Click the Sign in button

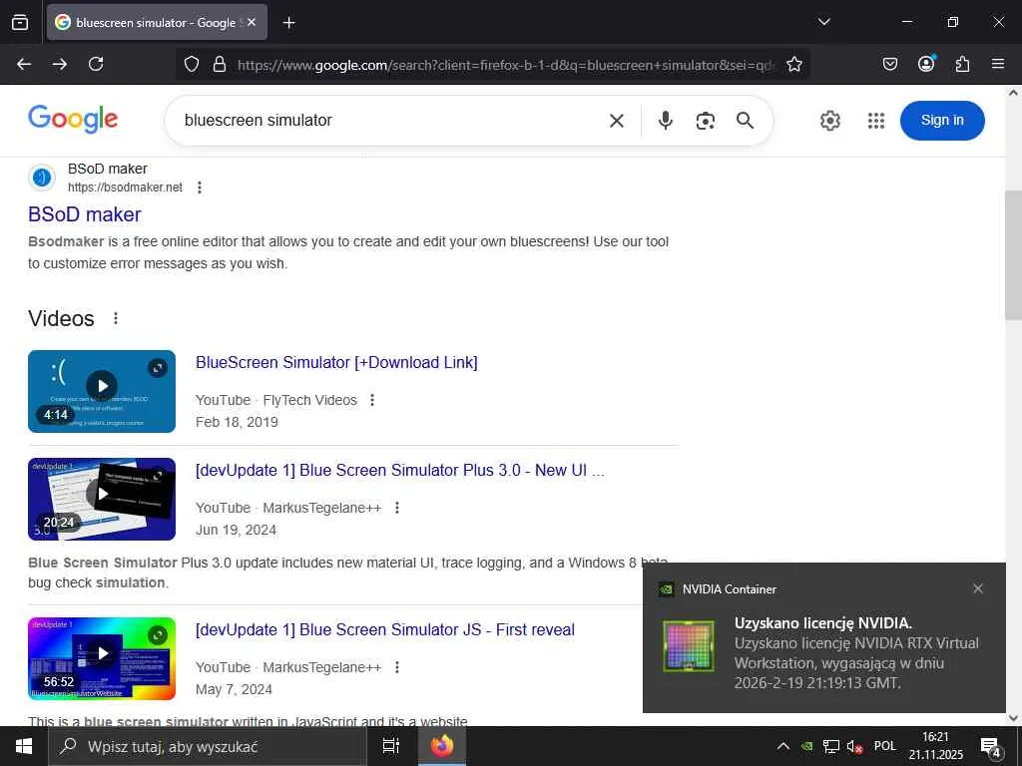[x=942, y=121]
